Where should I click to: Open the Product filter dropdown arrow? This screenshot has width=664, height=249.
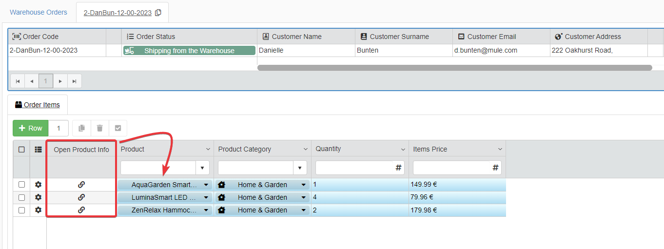(x=202, y=168)
